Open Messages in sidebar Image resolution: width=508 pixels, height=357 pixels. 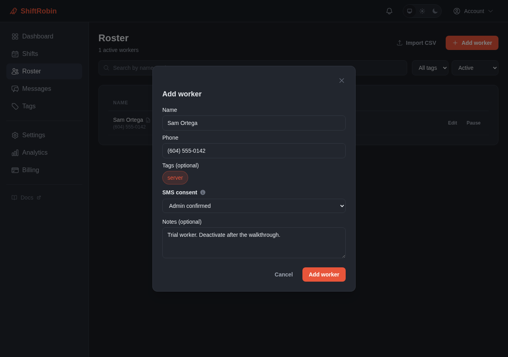click(44, 89)
